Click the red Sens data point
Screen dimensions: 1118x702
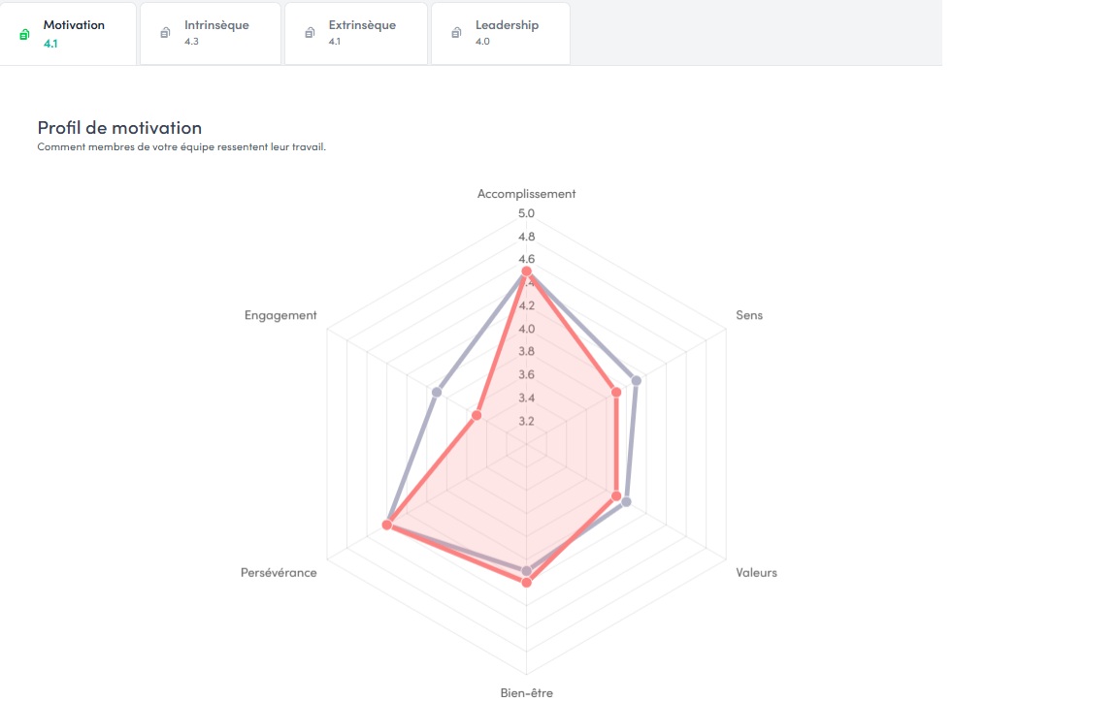click(616, 392)
